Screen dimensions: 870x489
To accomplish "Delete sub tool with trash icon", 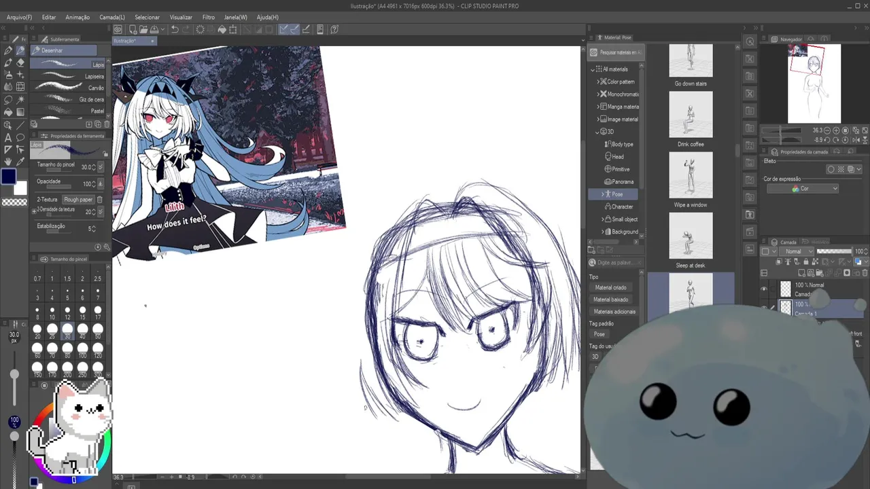I will [107, 124].
